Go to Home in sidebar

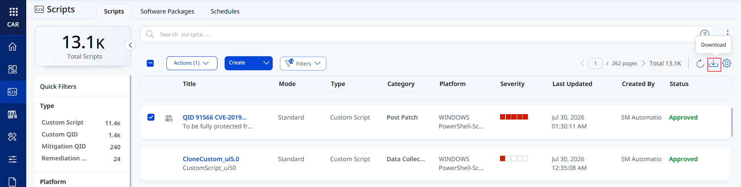(x=13, y=47)
